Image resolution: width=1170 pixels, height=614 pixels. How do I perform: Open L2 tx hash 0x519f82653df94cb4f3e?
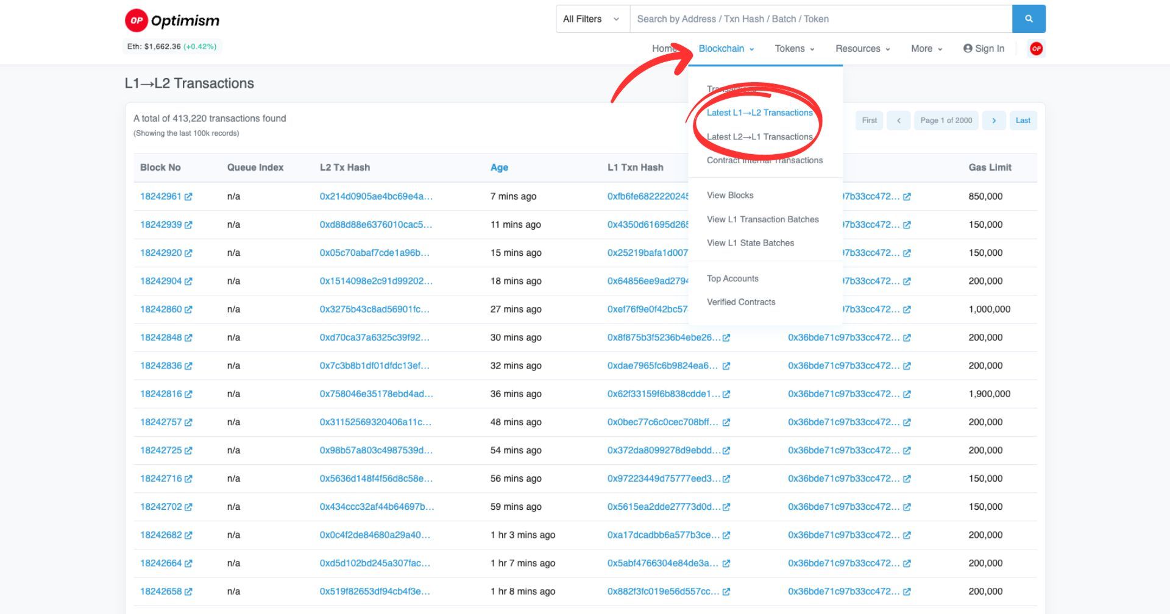pos(375,591)
